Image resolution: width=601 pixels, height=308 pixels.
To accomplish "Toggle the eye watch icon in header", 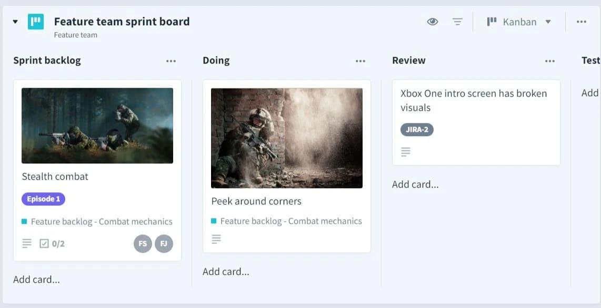I will click(433, 22).
